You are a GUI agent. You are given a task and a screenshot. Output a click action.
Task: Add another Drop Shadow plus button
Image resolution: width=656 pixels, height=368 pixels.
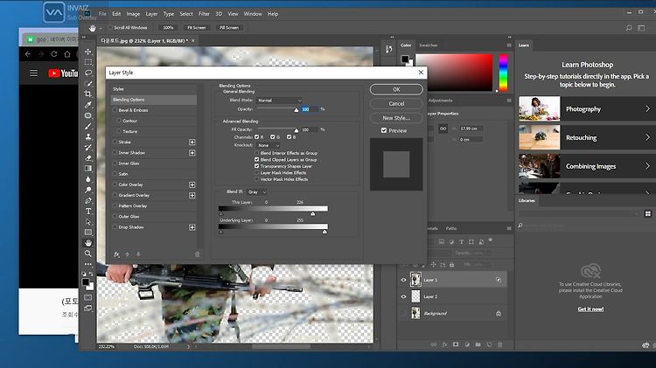pos(192,227)
